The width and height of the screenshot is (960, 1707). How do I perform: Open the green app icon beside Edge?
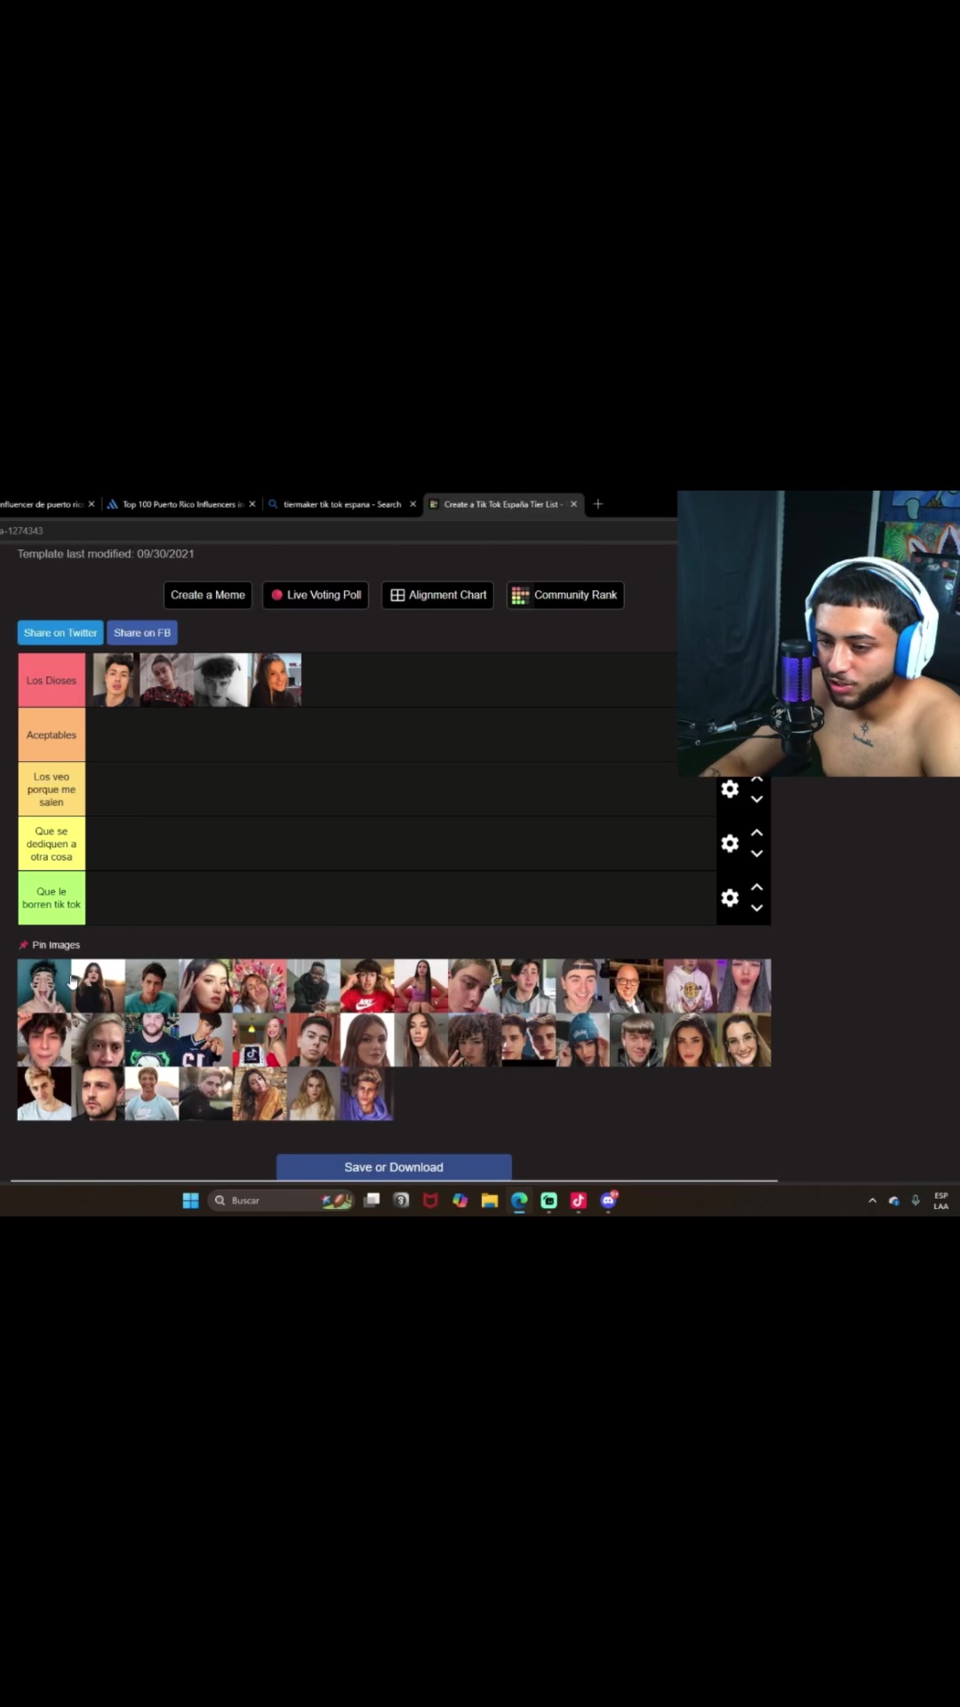coord(549,1201)
